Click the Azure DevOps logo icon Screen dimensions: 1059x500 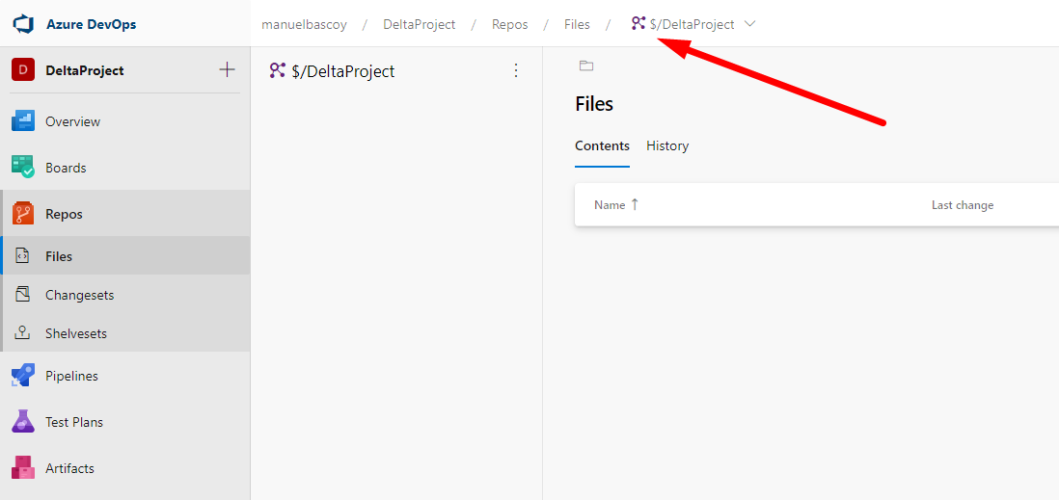pos(23,23)
